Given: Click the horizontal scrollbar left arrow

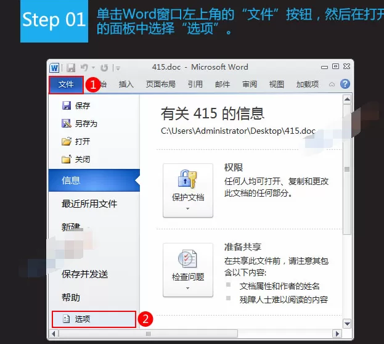Looking at the screenshot, I should (x=54, y=334).
